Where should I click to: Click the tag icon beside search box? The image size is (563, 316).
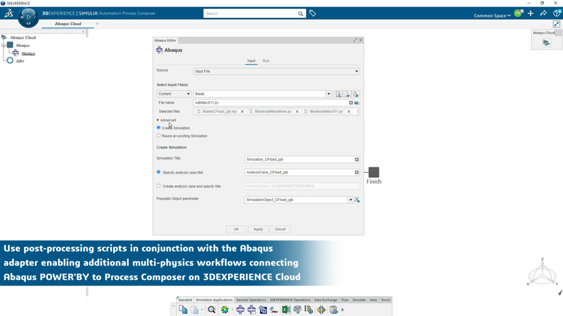pos(313,13)
